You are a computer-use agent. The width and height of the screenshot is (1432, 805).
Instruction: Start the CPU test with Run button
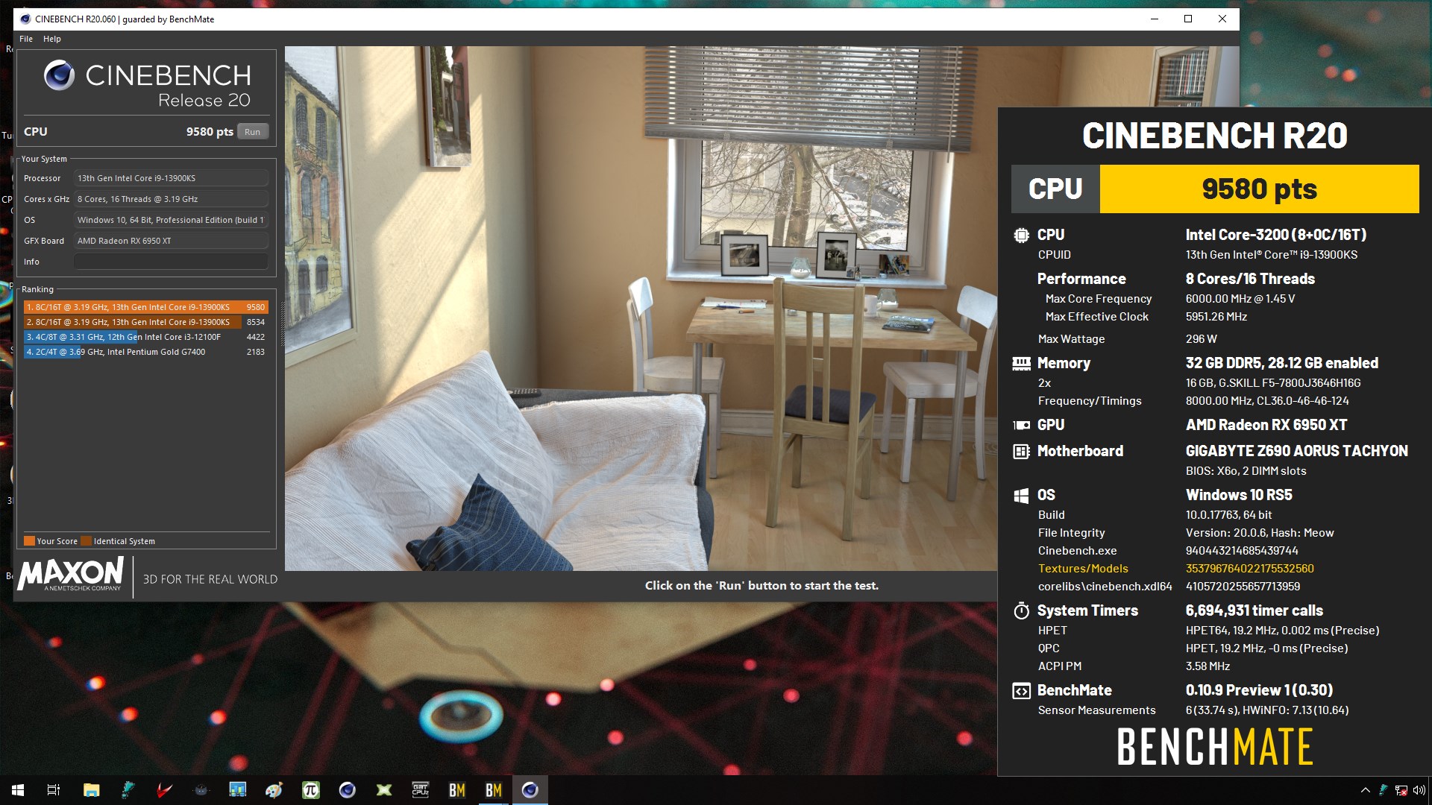(253, 132)
